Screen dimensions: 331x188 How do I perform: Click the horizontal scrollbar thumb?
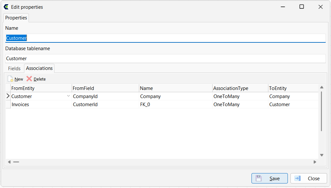click(x=16, y=162)
